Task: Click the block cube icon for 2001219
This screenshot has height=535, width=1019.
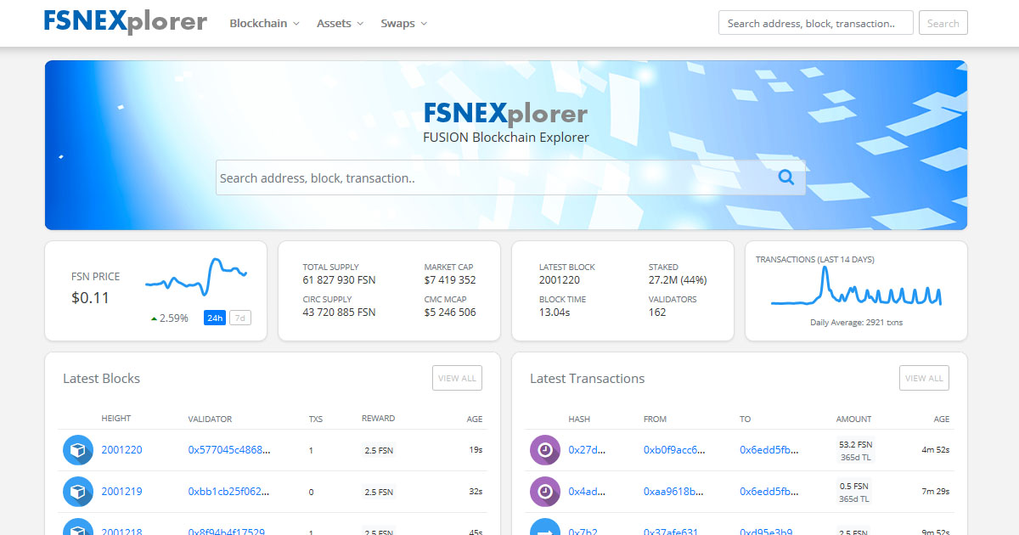Action: [x=78, y=492]
